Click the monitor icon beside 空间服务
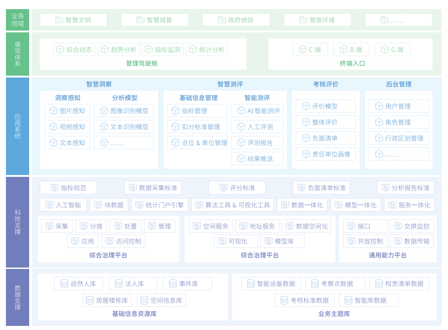Image resolution: width=448 pixels, height=330 pixels. pyautogui.click(x=196, y=226)
